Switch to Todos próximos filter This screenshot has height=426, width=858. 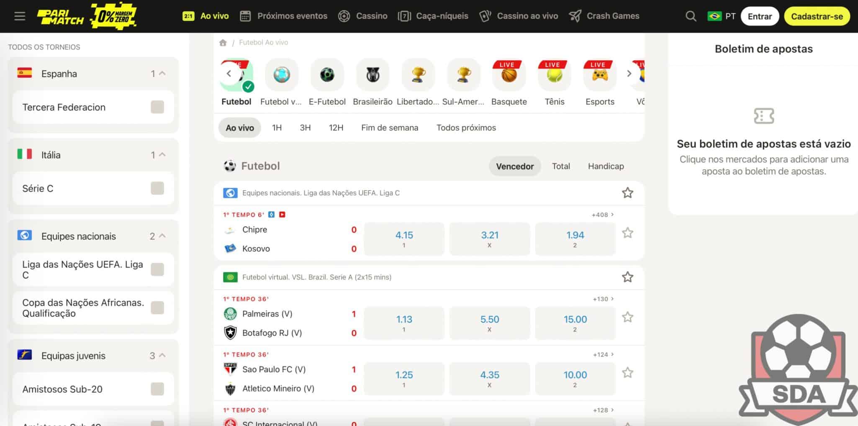pos(466,128)
